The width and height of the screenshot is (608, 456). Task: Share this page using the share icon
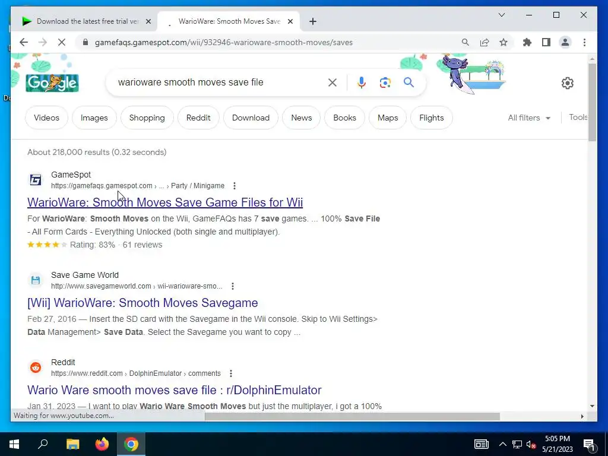[484, 42]
